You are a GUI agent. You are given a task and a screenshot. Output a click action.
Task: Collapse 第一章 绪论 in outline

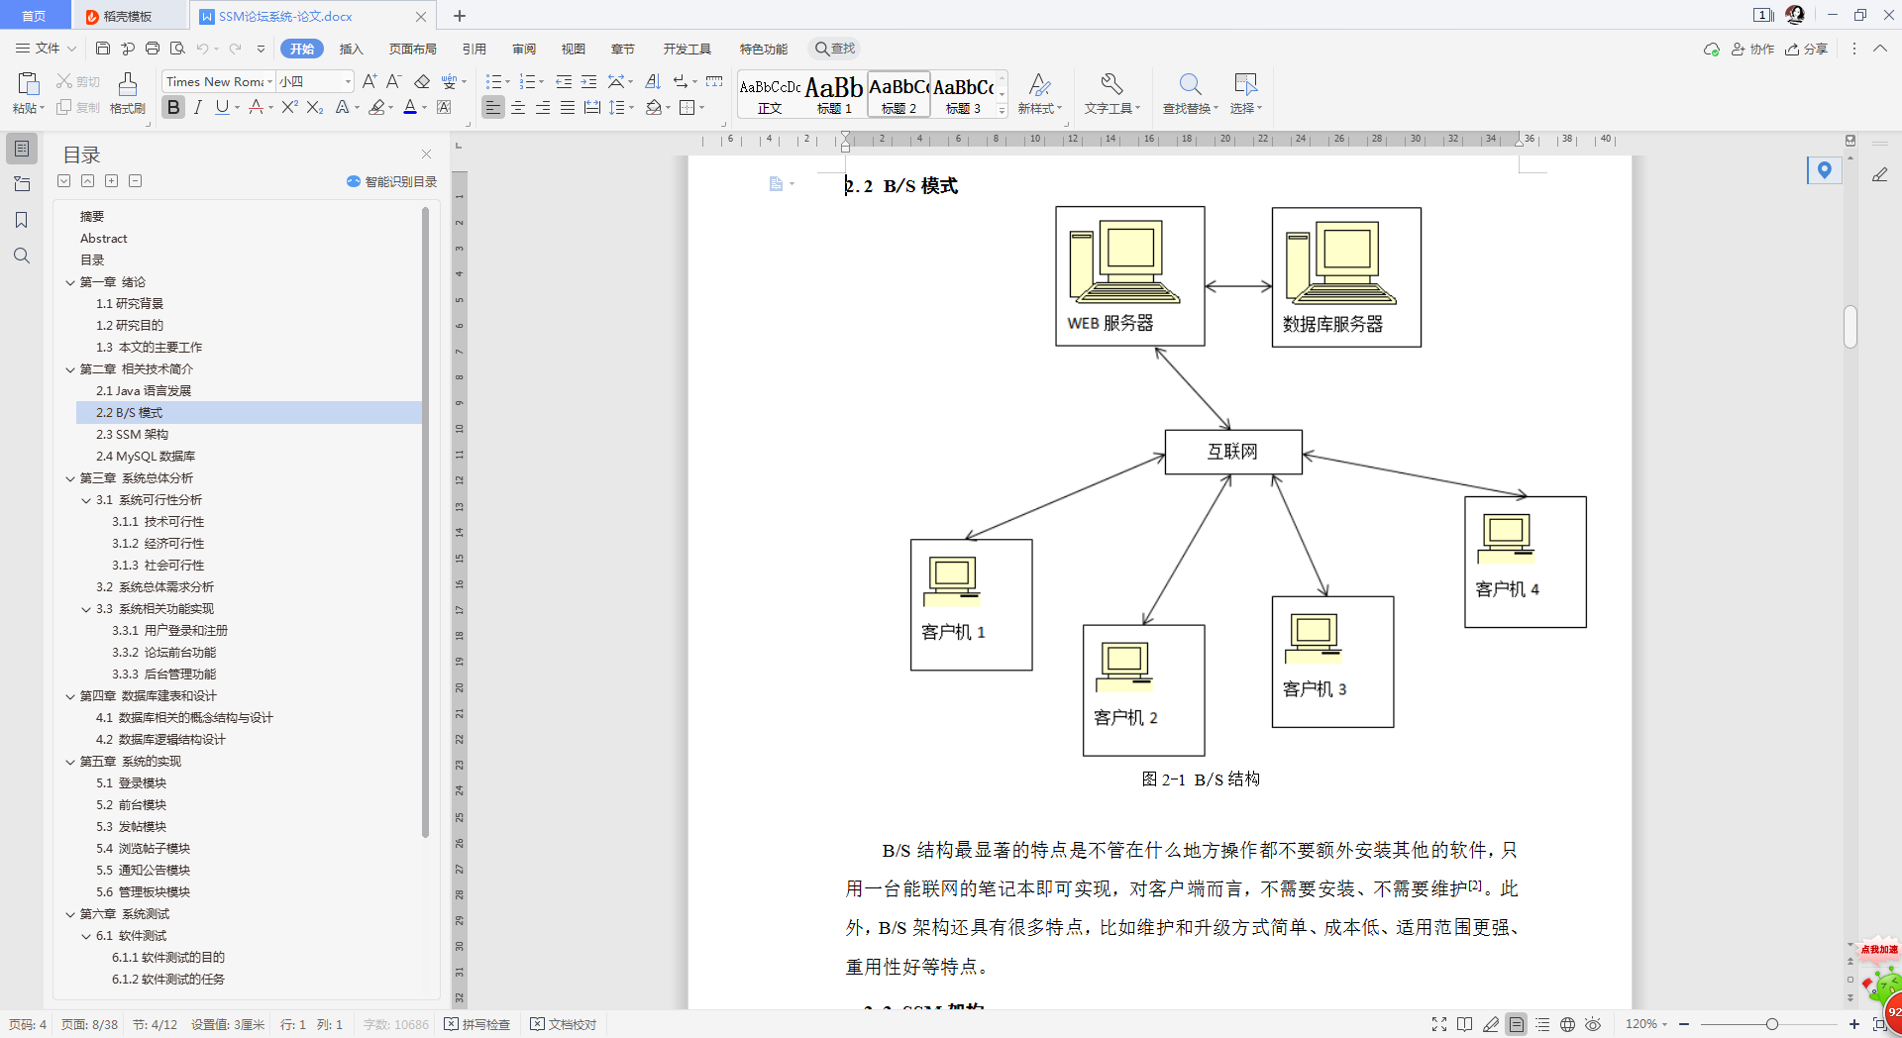pyautogui.click(x=70, y=282)
